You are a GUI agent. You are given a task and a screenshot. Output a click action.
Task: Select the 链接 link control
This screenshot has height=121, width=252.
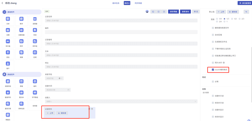[22, 54]
